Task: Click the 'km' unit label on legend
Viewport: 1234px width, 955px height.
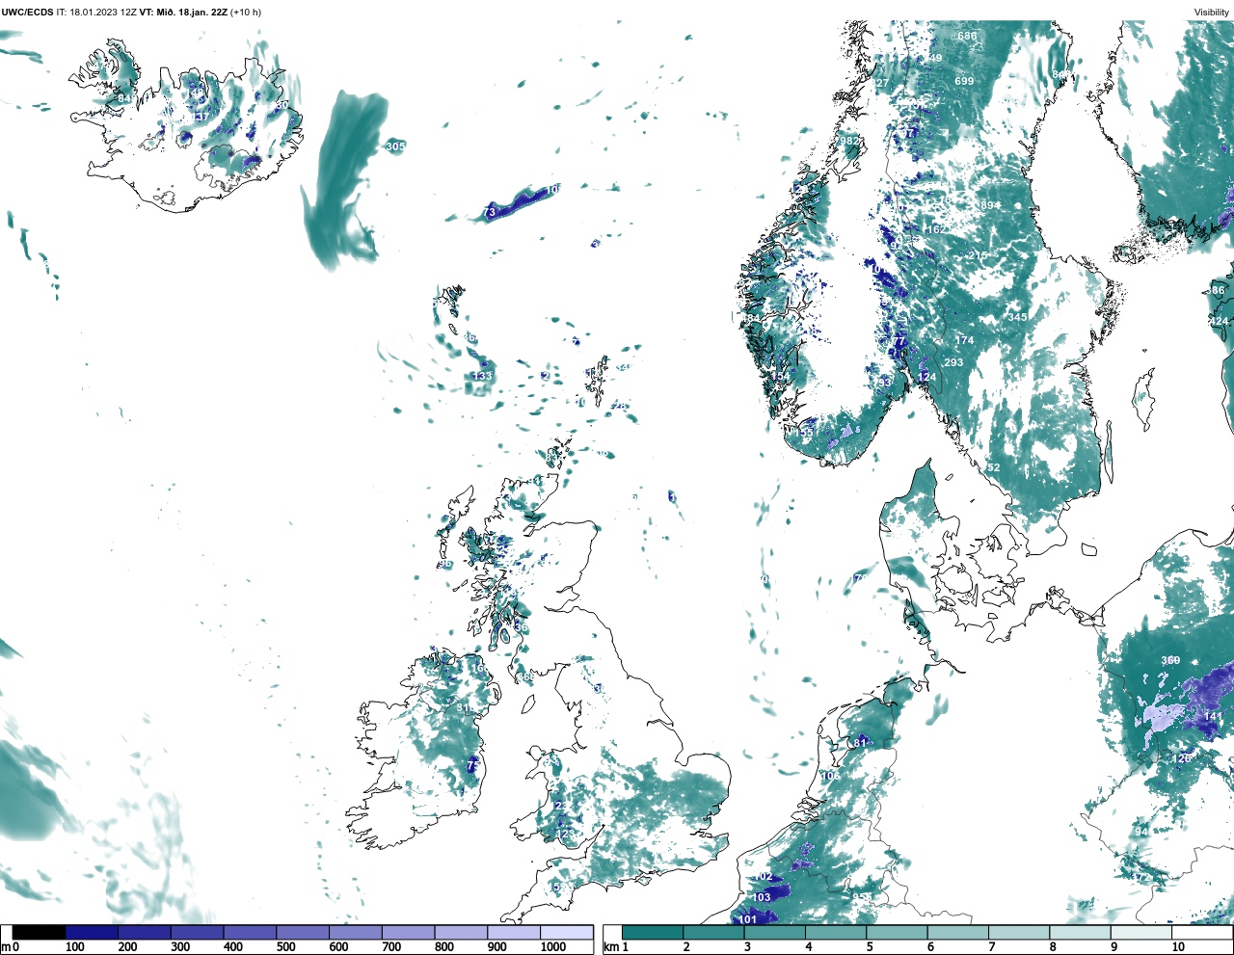Action: (x=610, y=947)
